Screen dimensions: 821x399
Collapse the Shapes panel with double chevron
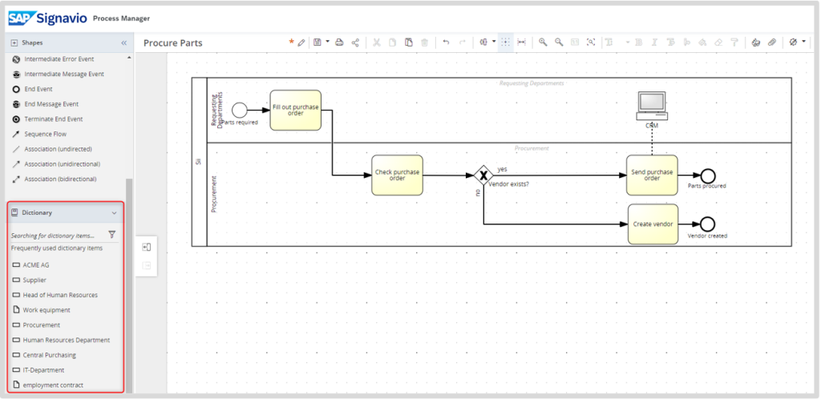[123, 43]
